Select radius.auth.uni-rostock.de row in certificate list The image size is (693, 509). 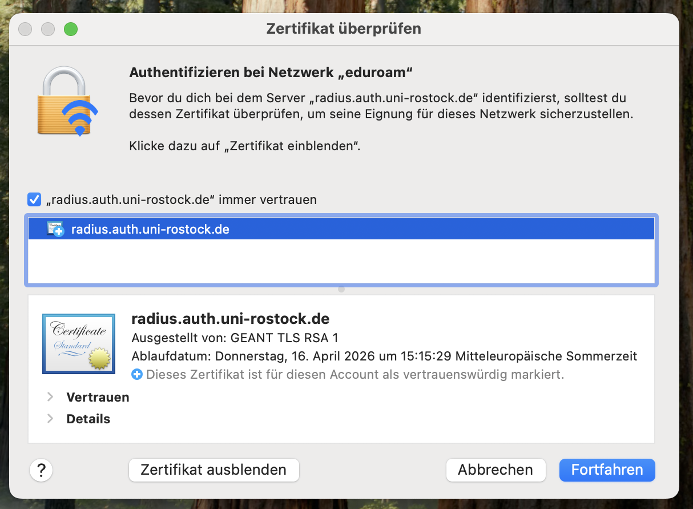click(341, 229)
